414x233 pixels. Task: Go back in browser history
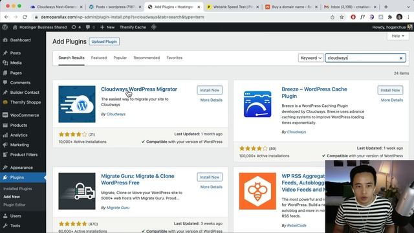[6, 17]
